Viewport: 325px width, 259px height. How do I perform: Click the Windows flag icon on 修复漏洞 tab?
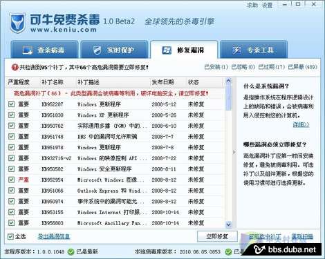(x=167, y=50)
